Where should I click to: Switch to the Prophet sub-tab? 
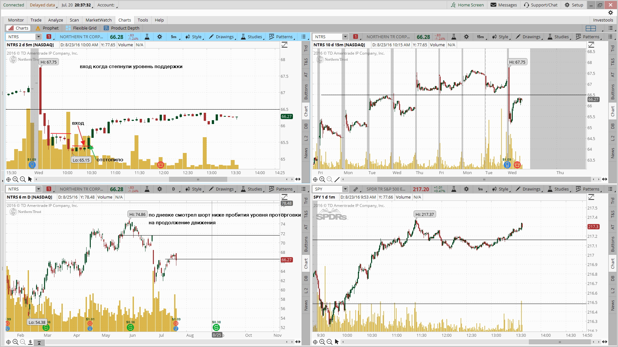pos(47,28)
